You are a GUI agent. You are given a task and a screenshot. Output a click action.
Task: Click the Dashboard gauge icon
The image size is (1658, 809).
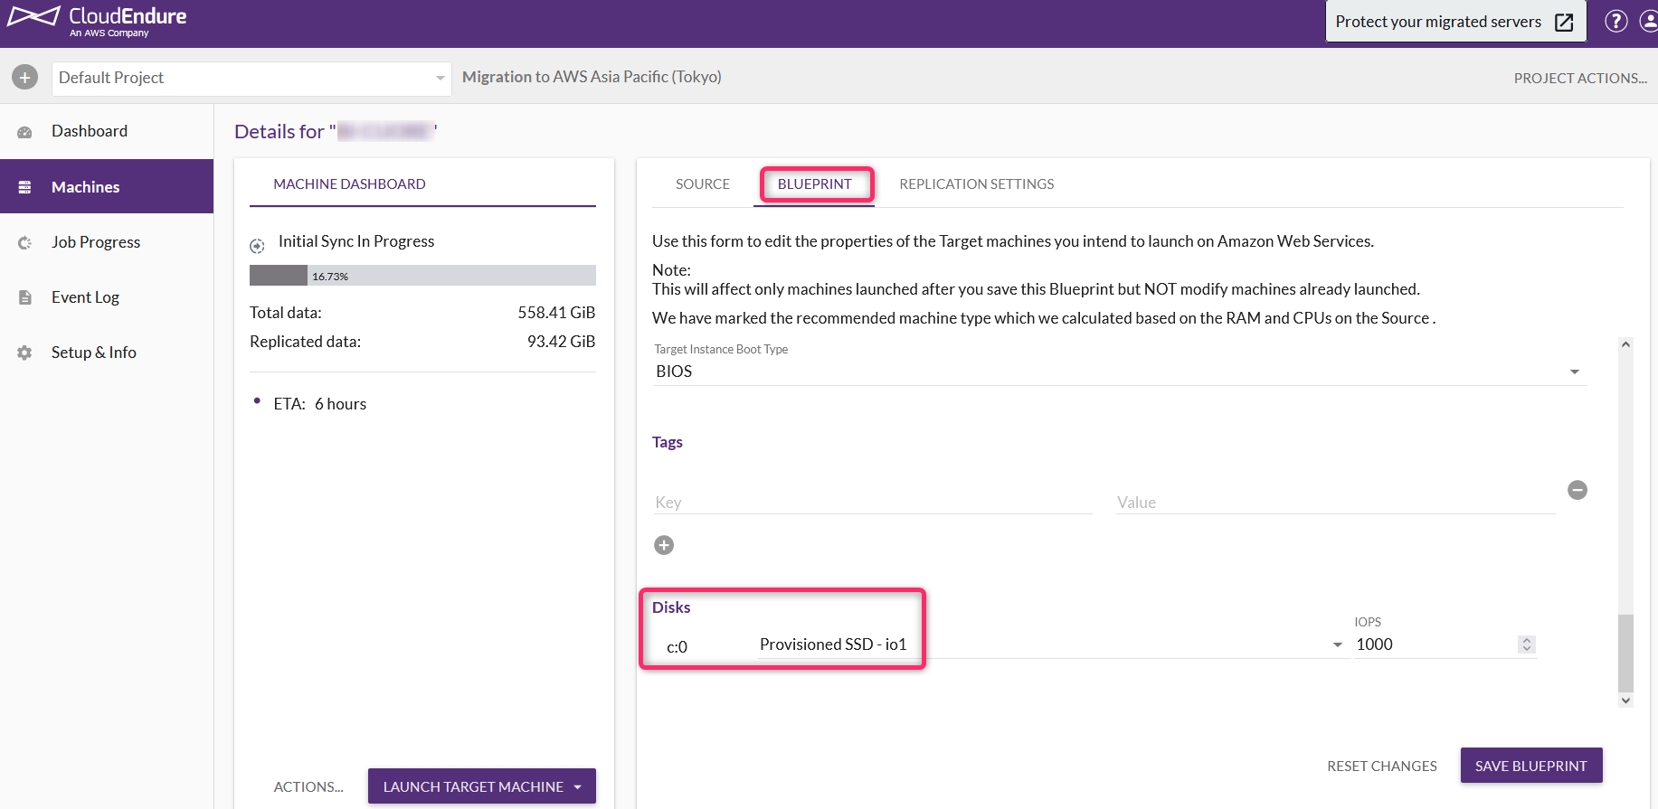point(24,132)
